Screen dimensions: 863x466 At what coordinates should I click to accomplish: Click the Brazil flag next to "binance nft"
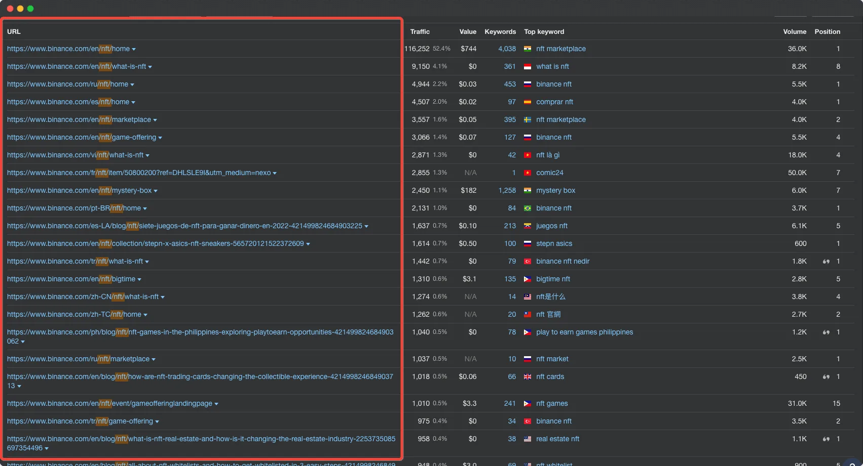528,208
